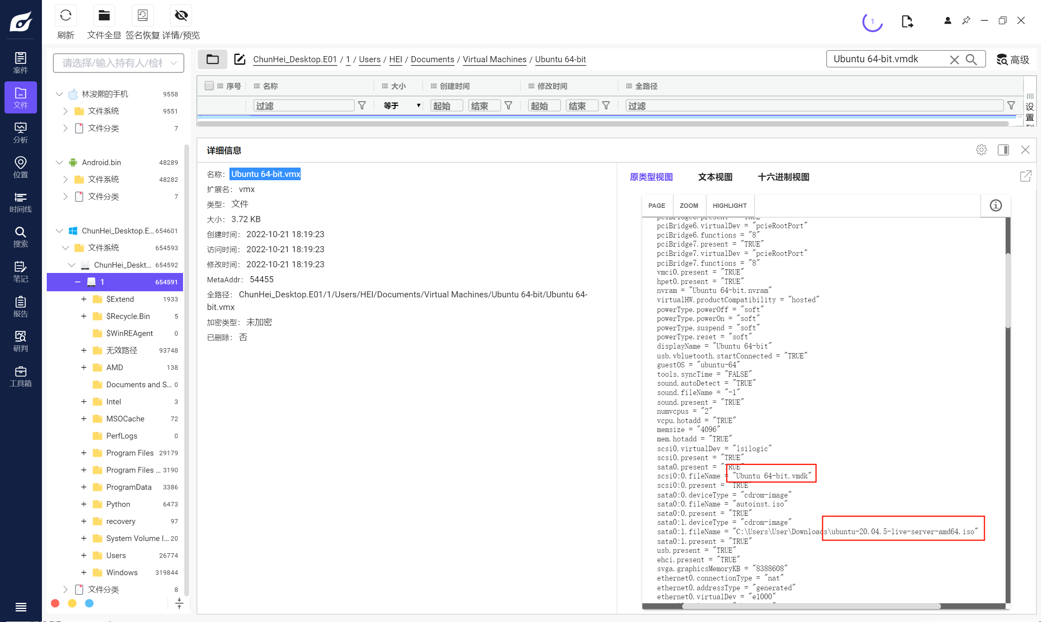Image resolution: width=1041 pixels, height=622 pixels.
Task: Click the 高级 advanced search button
Action: (x=1013, y=59)
